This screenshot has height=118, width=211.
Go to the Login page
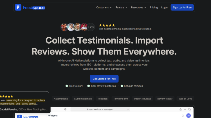[x=164, y=7]
